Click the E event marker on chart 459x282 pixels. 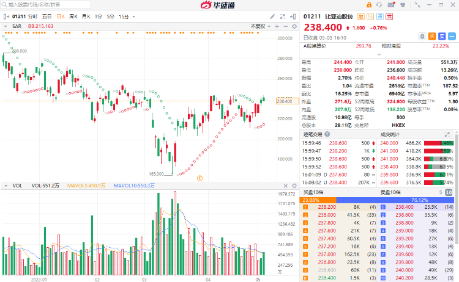(x=200, y=178)
